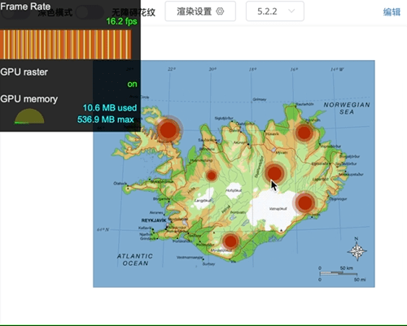
Task: Click the small red marker in west-central Iceland
Action: tap(212, 176)
